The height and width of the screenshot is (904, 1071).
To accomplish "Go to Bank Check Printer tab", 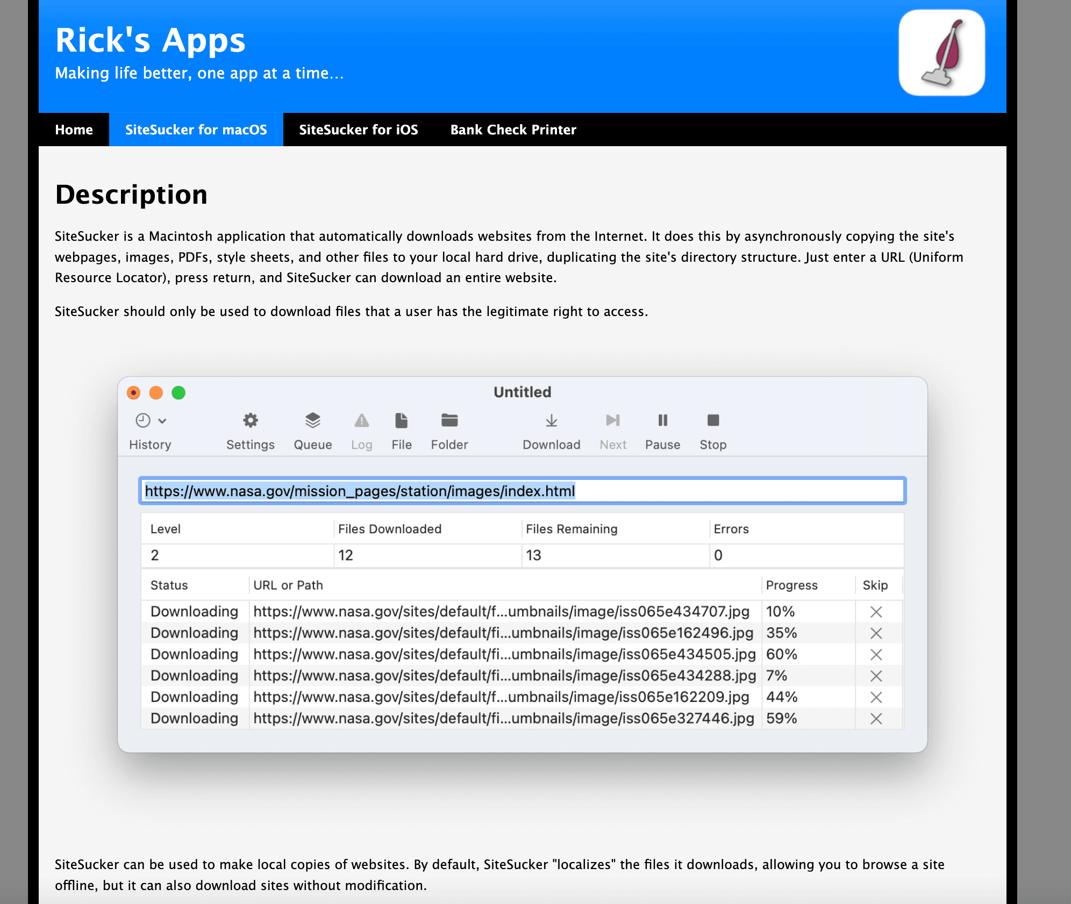I will [513, 130].
